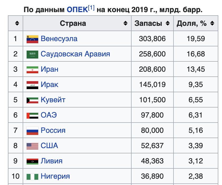
Task: Toggle sorting on the Запасы column
Action: (168, 23)
